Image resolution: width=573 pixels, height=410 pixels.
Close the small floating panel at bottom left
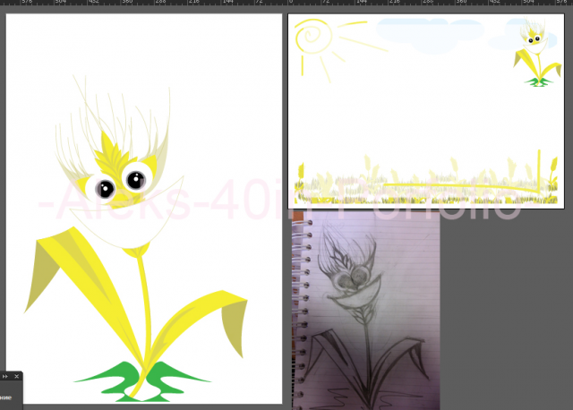(16, 376)
